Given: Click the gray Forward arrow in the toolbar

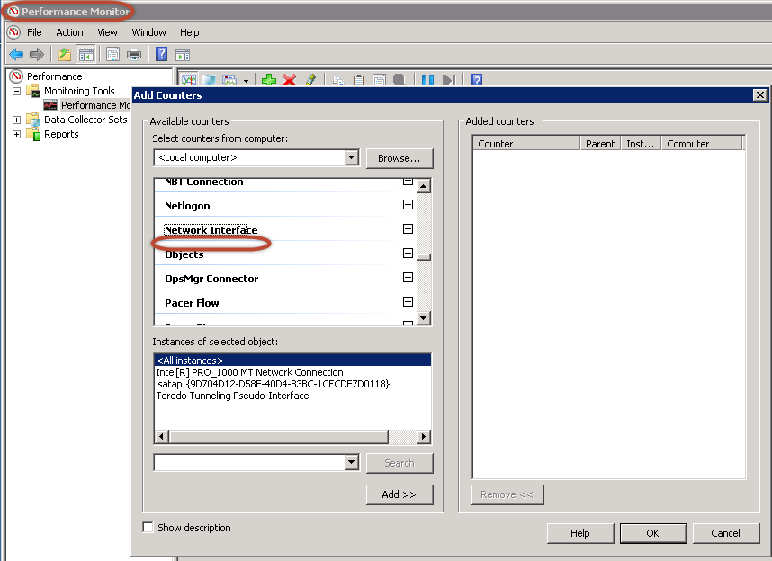Looking at the screenshot, I should [37, 54].
